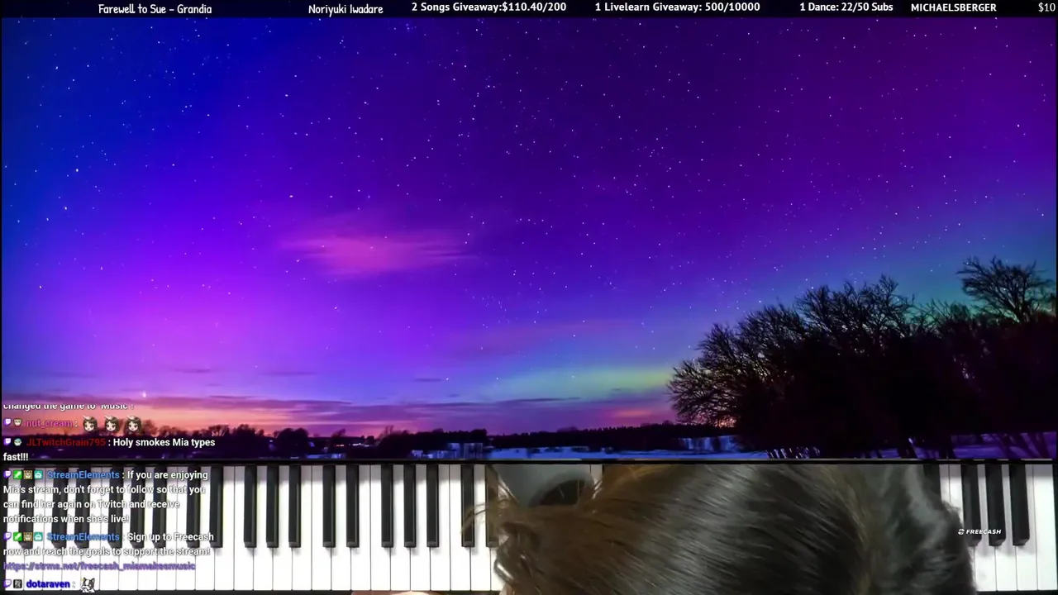Screen dimensions: 1058x595
Task: Select the JLTwitchGrain795 username in chat
Action: (x=66, y=442)
